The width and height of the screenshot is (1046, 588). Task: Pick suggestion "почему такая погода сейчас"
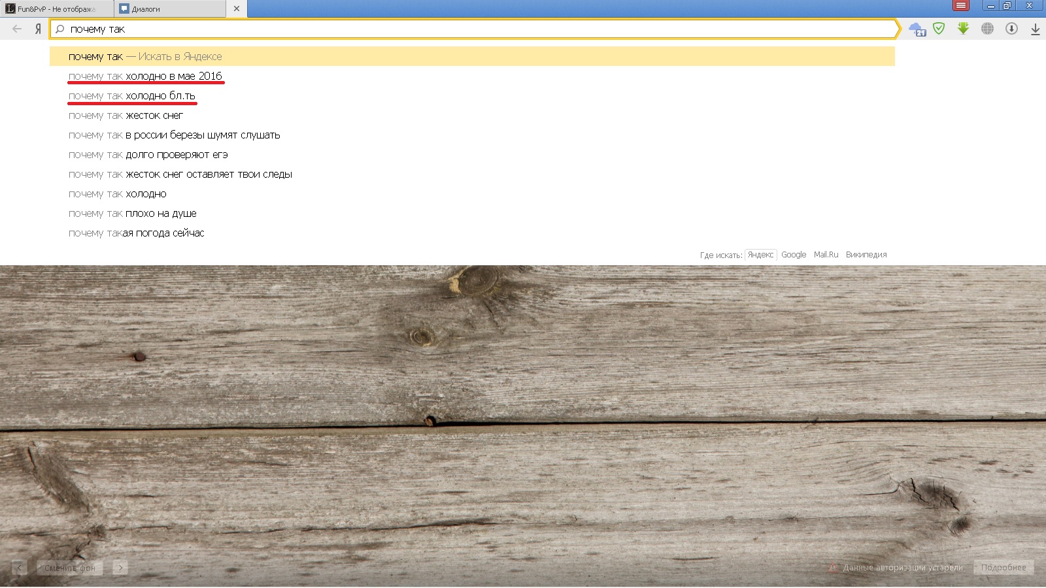point(137,233)
